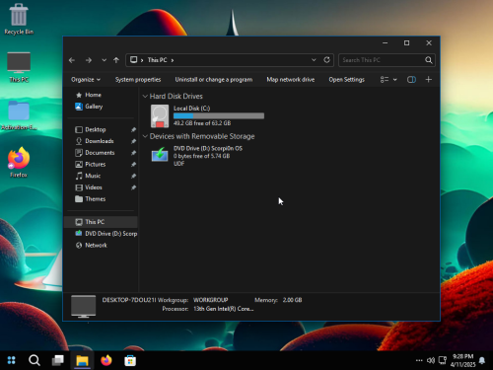
Task: Select This PC in navigation pane
Action: pyautogui.click(x=101, y=222)
